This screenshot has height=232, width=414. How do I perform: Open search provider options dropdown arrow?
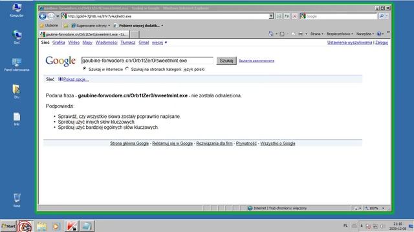click(387, 16)
